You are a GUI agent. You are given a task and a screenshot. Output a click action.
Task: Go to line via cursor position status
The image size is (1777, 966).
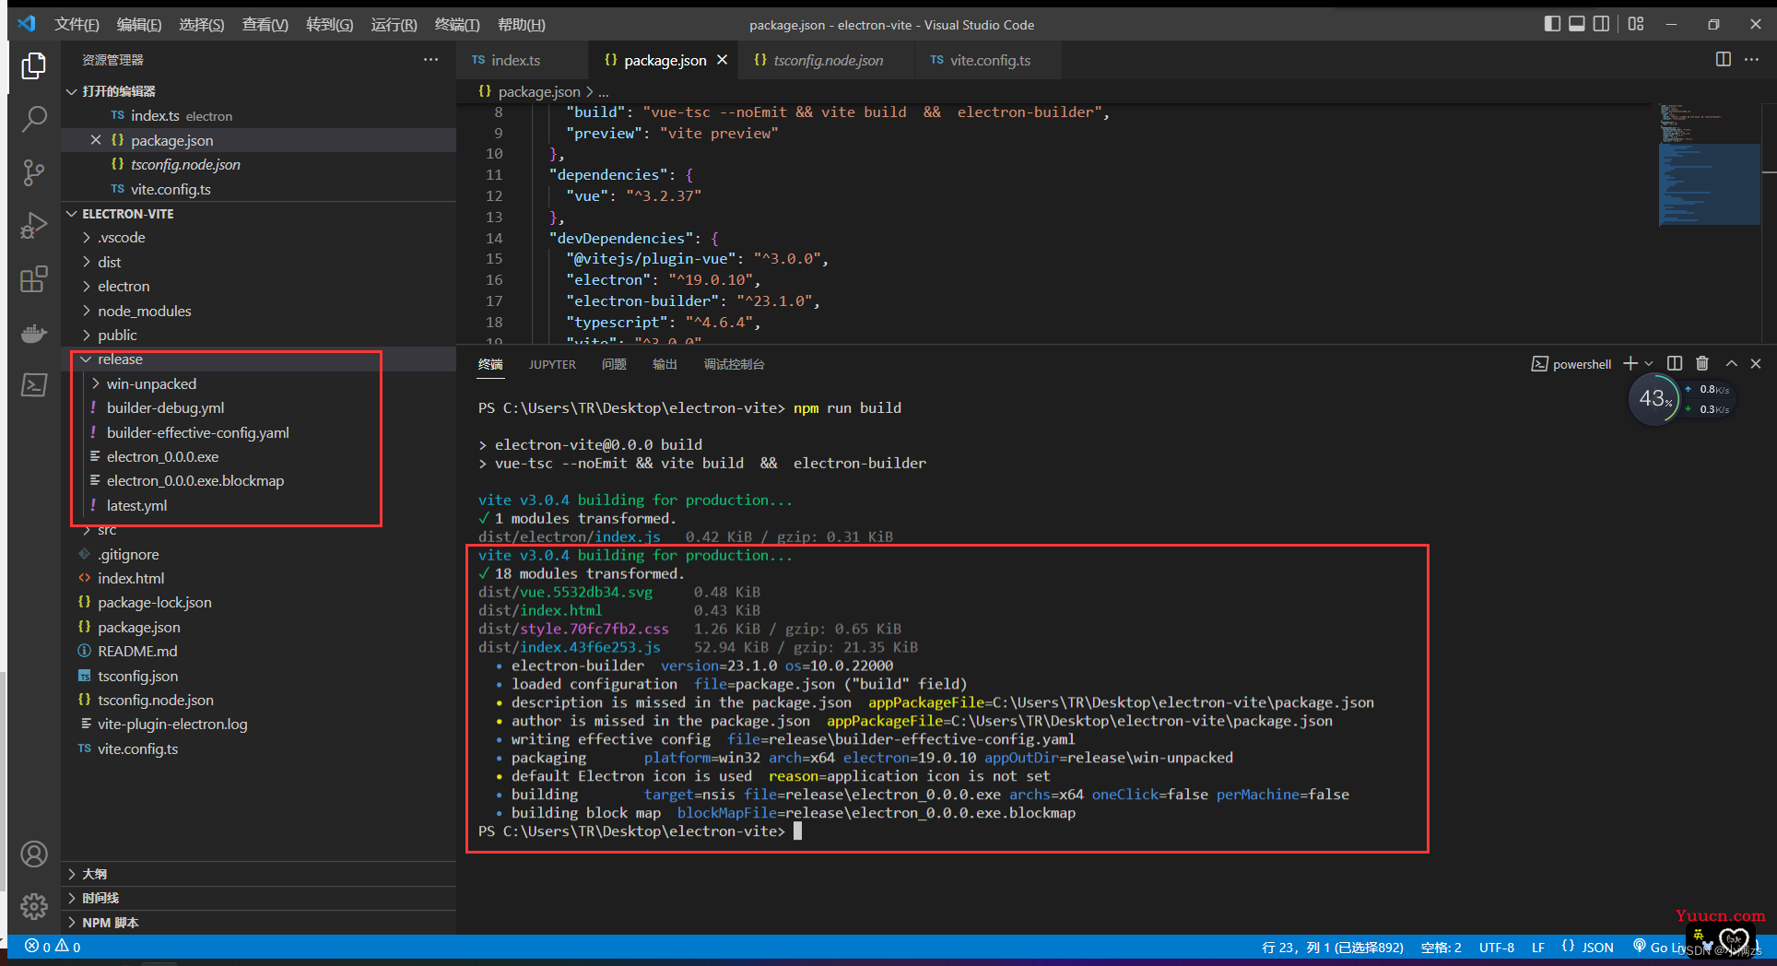[x=1332, y=948]
